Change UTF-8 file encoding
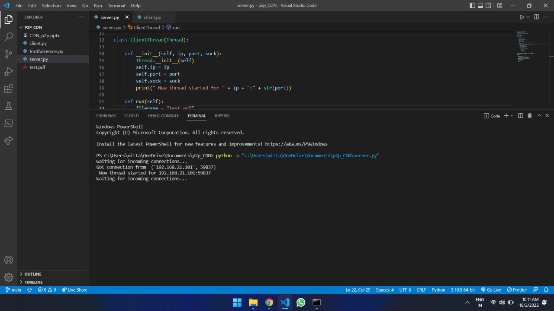Image resolution: width=554 pixels, height=311 pixels. tap(405, 290)
